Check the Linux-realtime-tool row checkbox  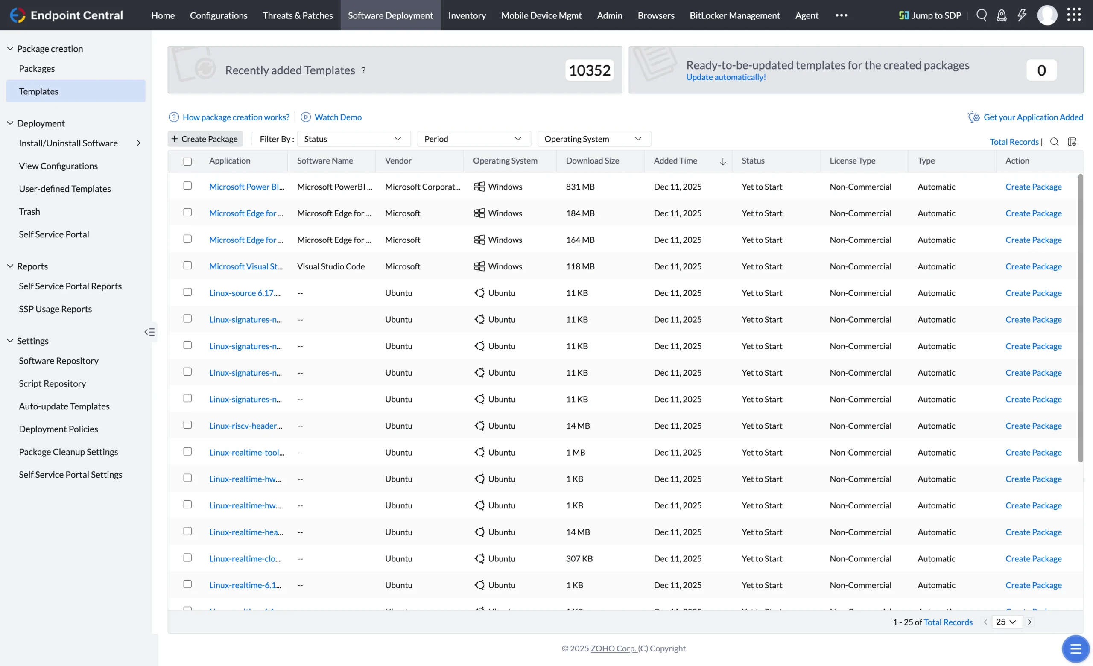point(187,451)
